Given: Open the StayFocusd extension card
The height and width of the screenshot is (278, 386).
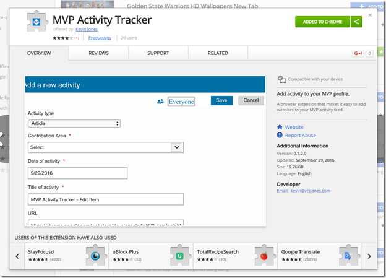Looking at the screenshot, I should click(66, 256).
